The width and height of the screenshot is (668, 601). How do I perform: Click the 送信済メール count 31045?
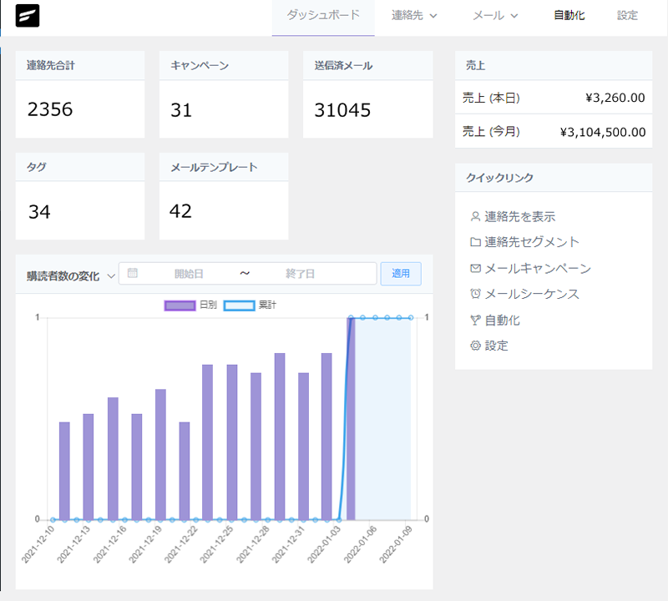(x=342, y=110)
